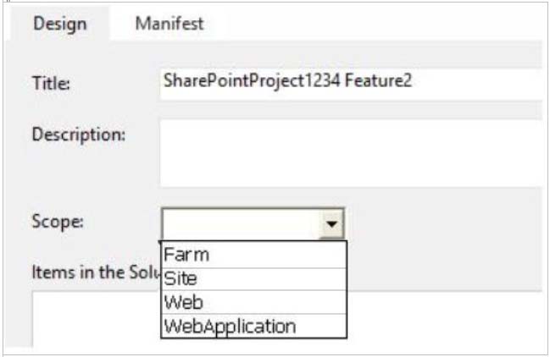Click the word "SharePointProject1234" in the Title field

tap(235, 83)
